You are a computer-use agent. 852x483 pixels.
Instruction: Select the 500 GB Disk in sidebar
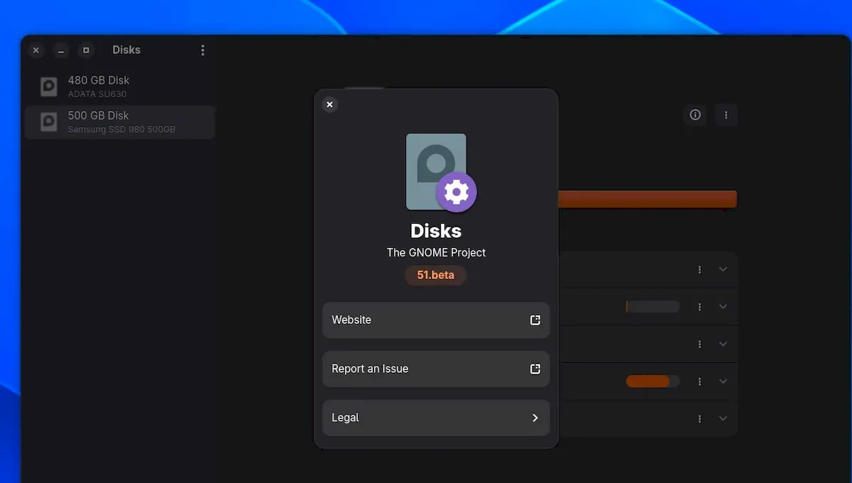[x=119, y=121]
